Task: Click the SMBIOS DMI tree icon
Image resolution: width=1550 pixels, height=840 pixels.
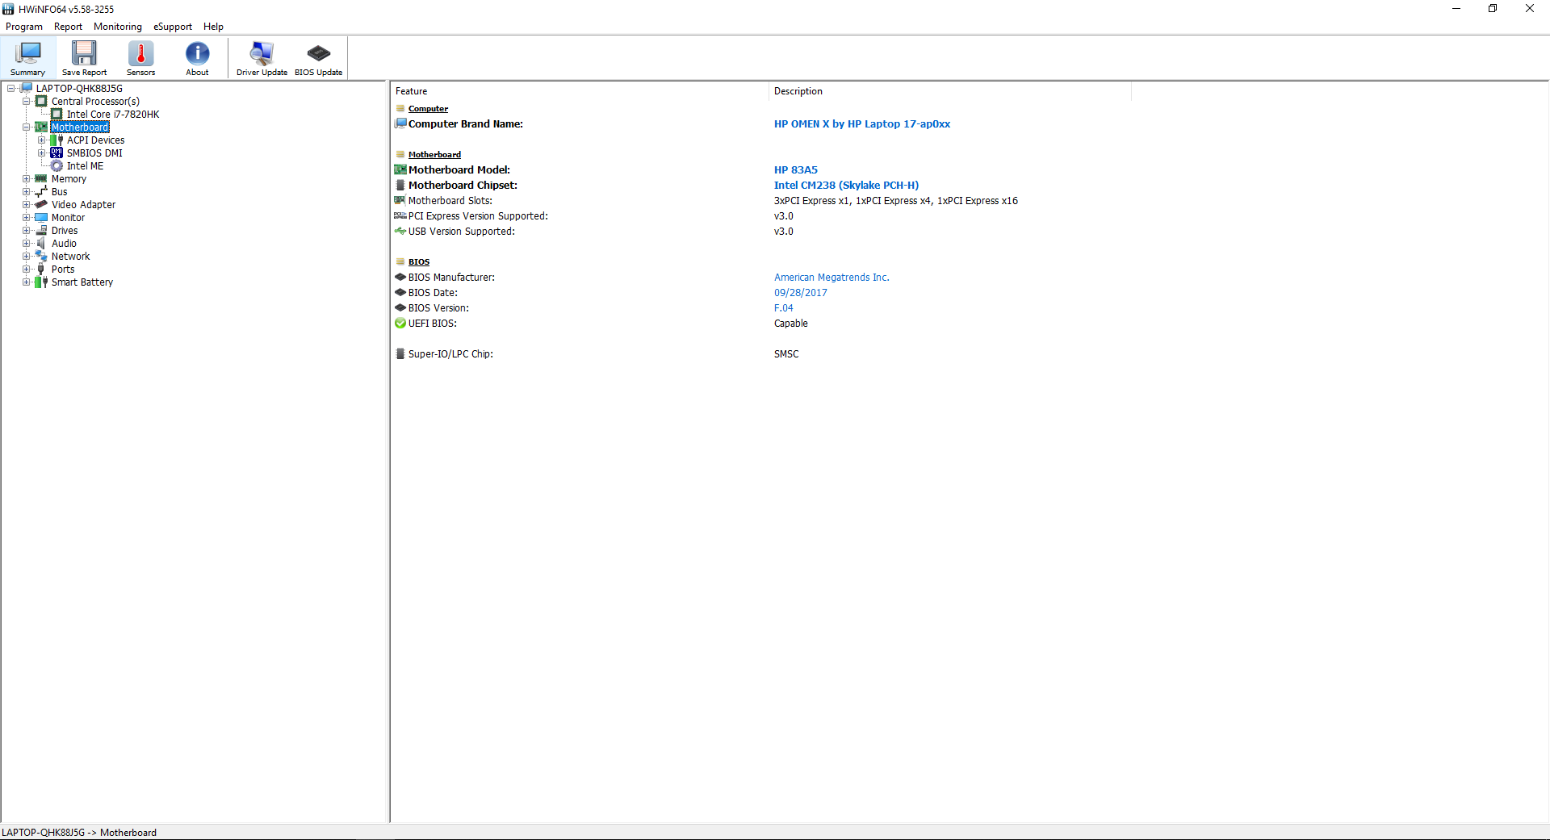Action: pos(57,153)
